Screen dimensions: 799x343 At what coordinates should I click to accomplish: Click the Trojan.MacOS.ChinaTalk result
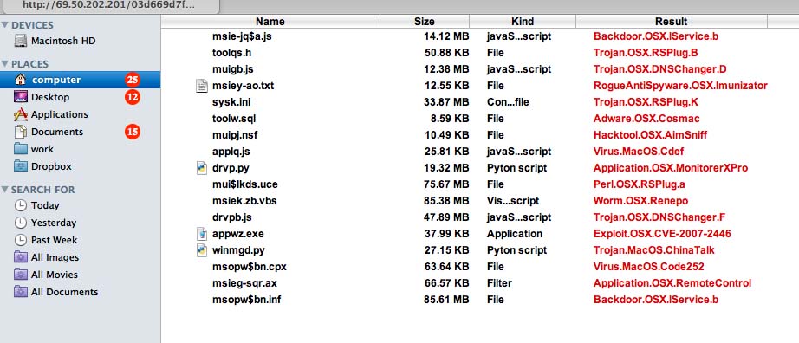tap(653, 250)
